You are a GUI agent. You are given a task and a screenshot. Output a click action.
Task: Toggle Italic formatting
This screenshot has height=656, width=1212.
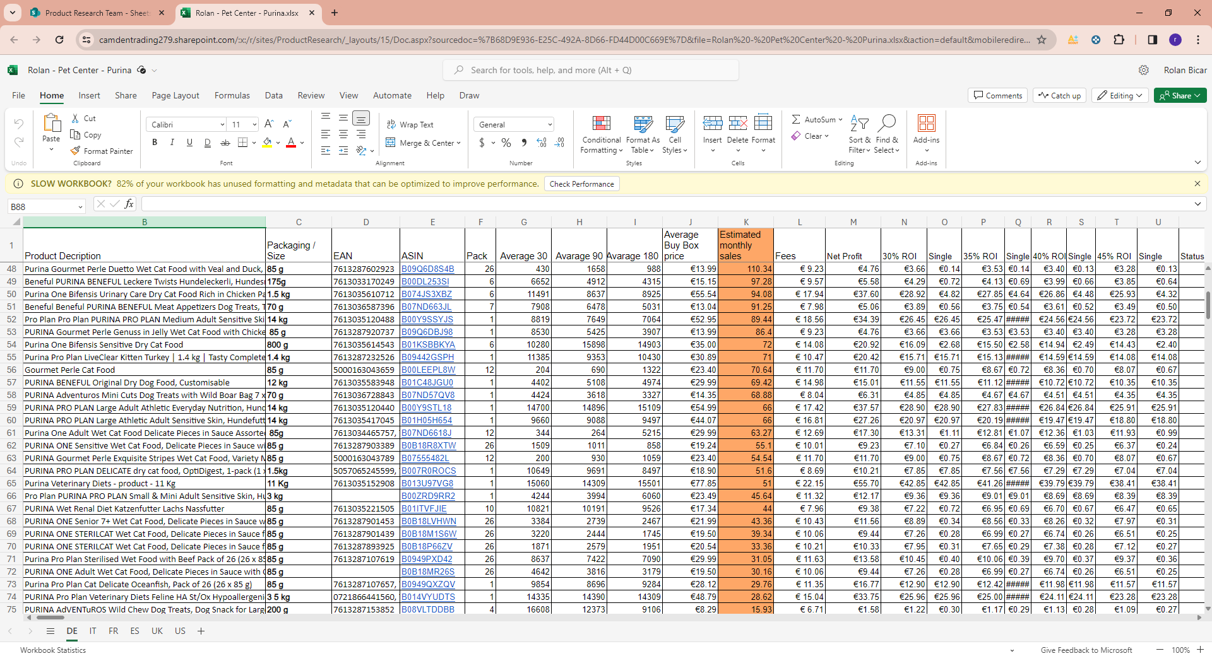coord(172,143)
